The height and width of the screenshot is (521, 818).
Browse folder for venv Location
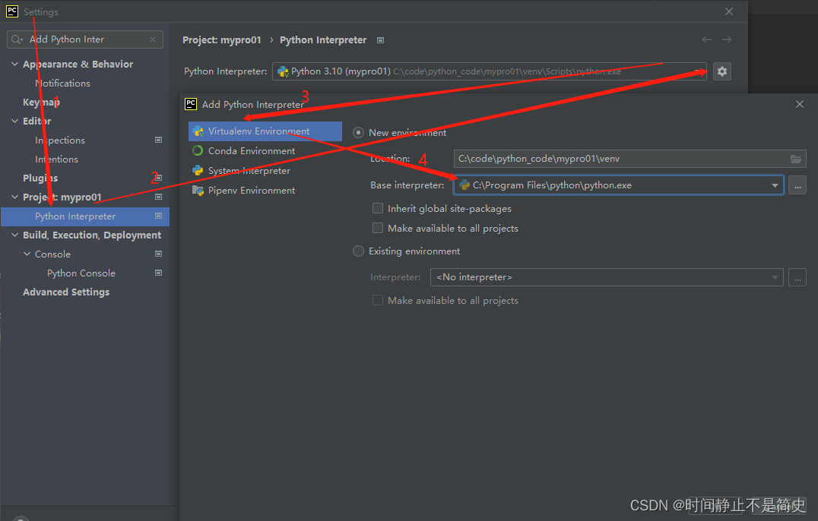[x=795, y=159]
